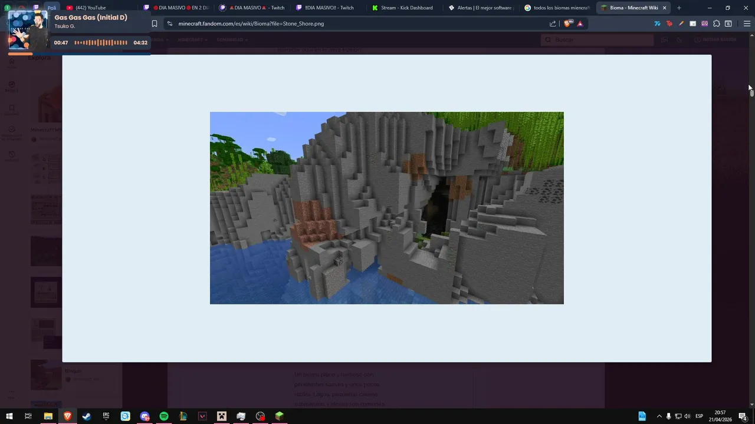
Task: Open OBS Studio from the taskbar
Action: [x=260, y=416]
